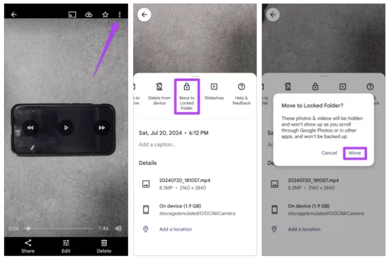The height and width of the screenshot is (260, 392).
Task: Tap the Delete trash icon in bottom bar
Action: point(104,246)
